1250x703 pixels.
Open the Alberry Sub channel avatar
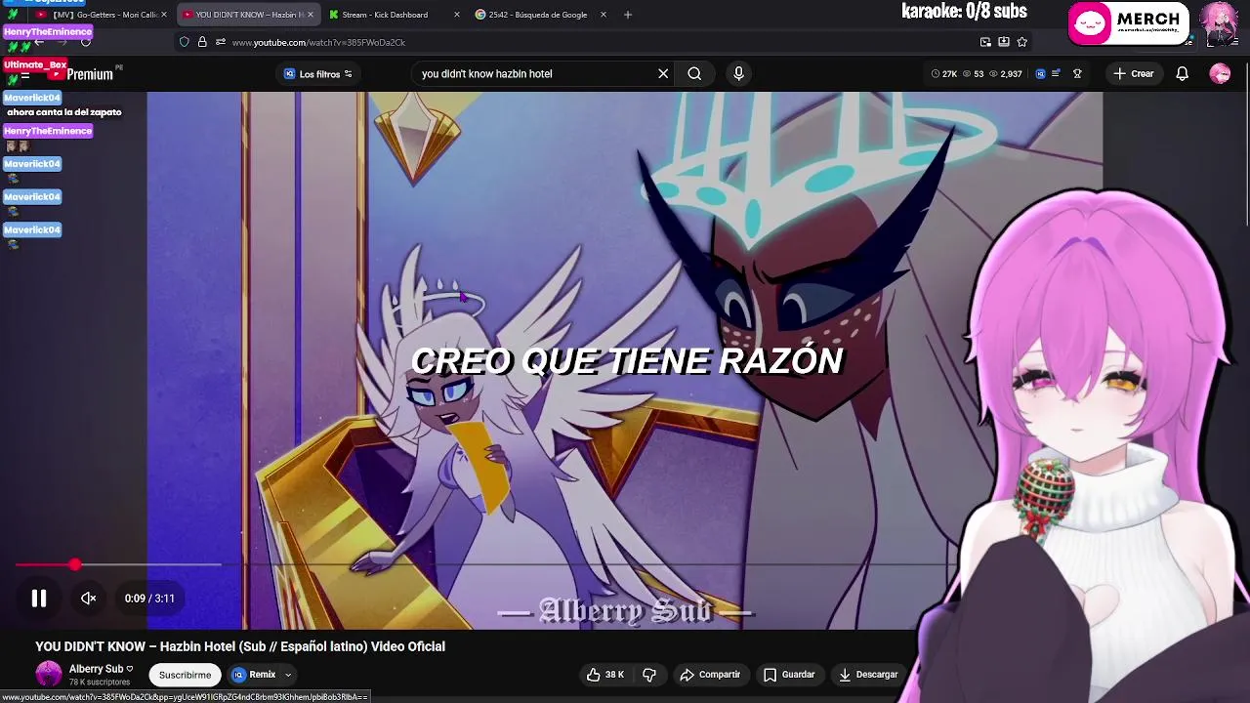(49, 674)
